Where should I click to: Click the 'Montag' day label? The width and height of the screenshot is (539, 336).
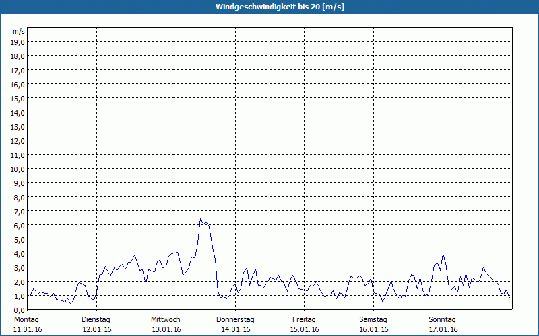[x=26, y=320]
